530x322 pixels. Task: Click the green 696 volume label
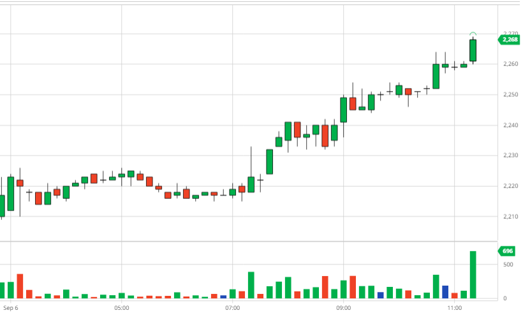[x=506, y=251]
